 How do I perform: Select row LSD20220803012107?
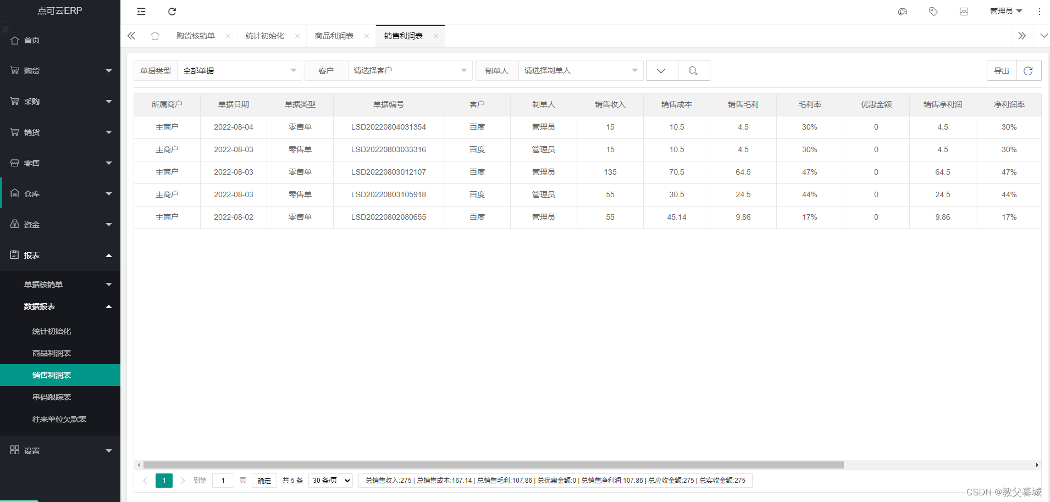[588, 172]
